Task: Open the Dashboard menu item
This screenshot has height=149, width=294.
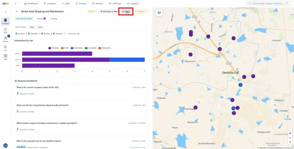Action: pyautogui.click(x=31, y=3)
